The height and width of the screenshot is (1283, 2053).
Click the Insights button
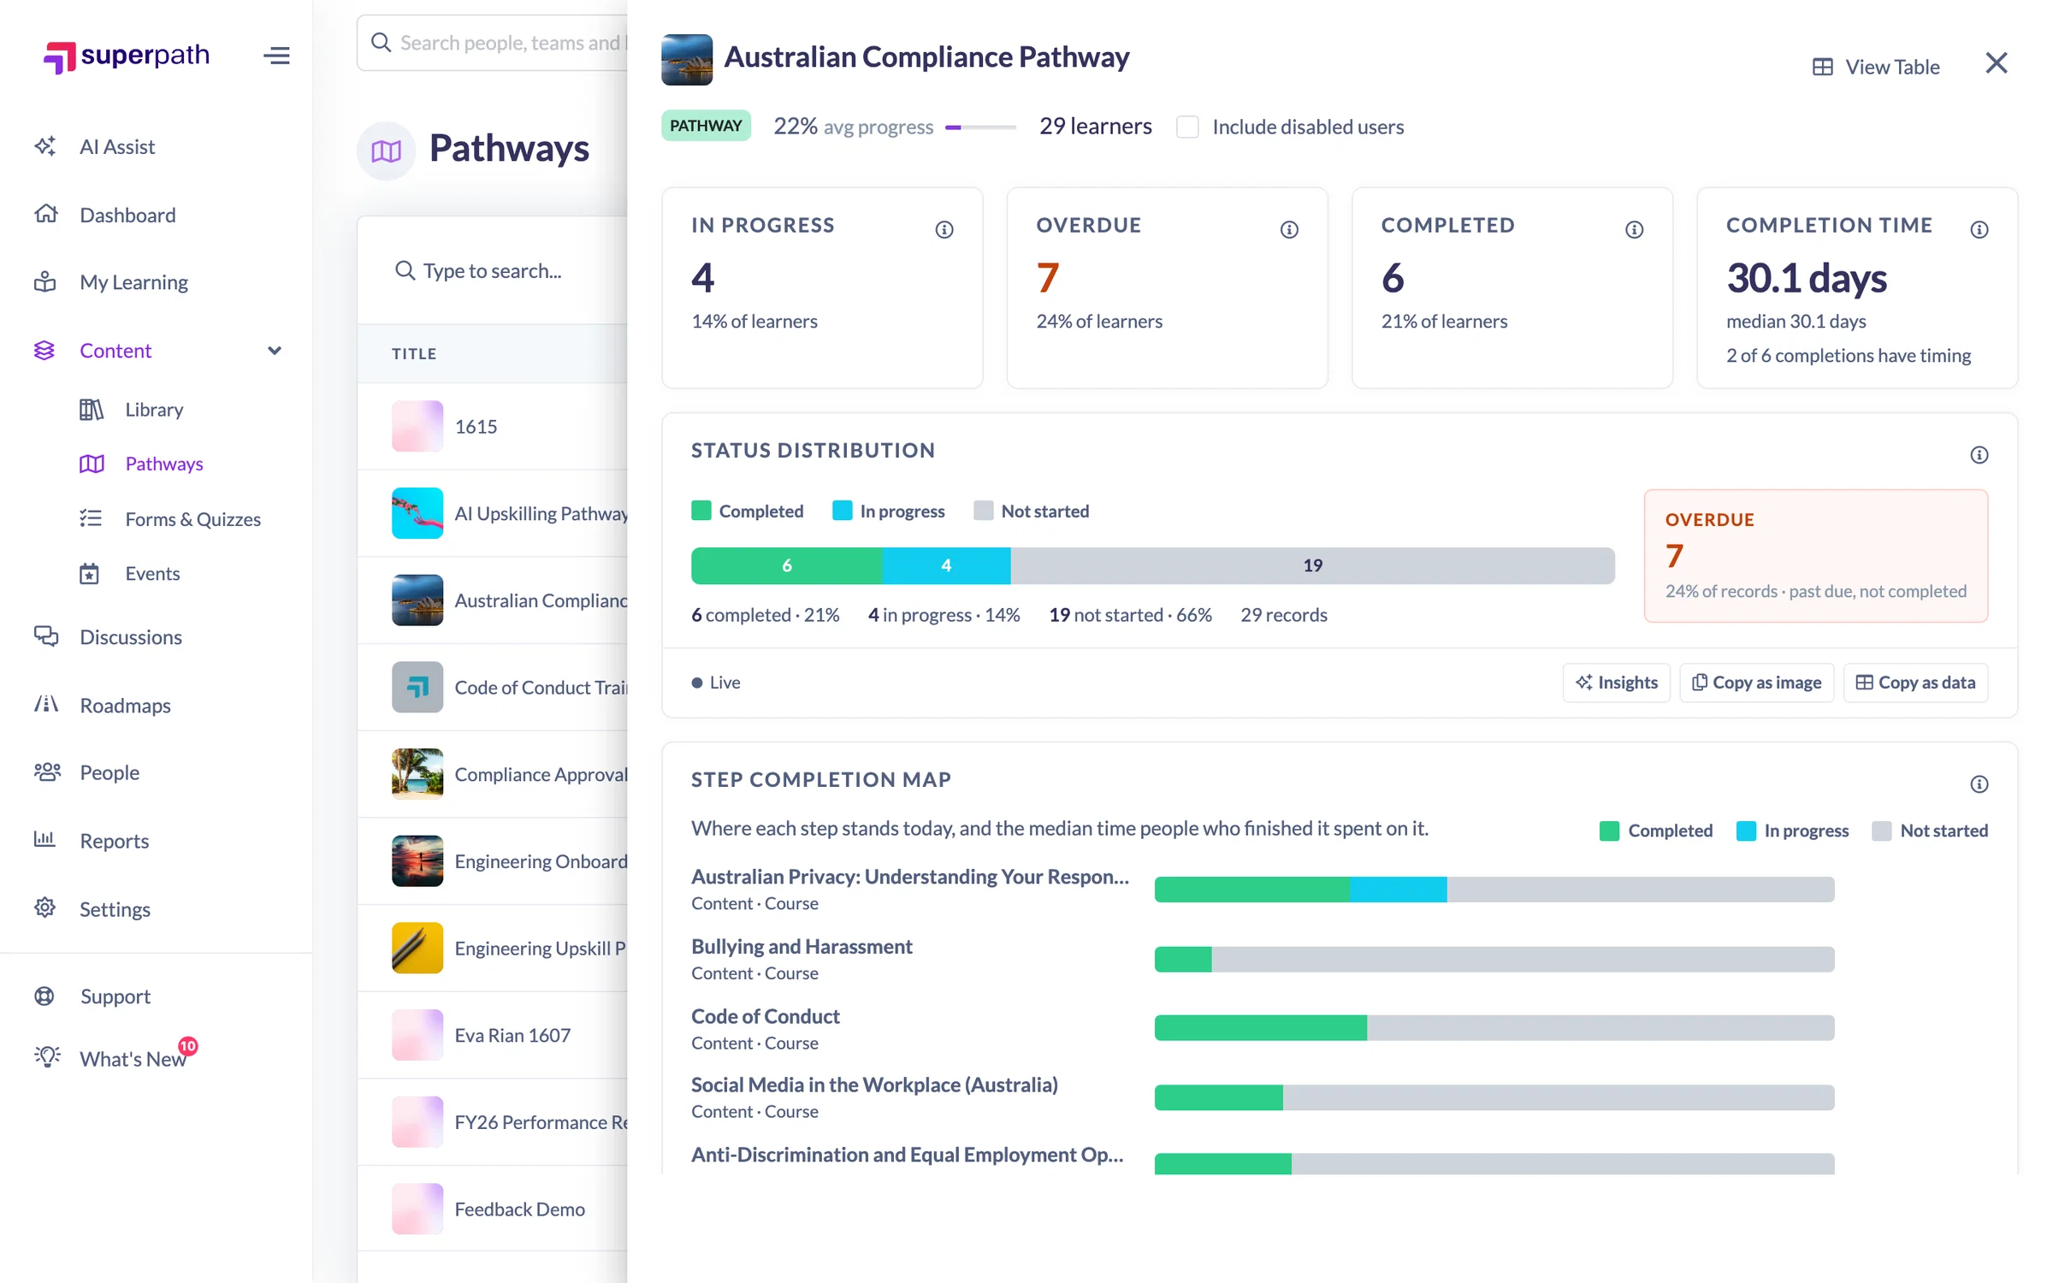click(1617, 683)
